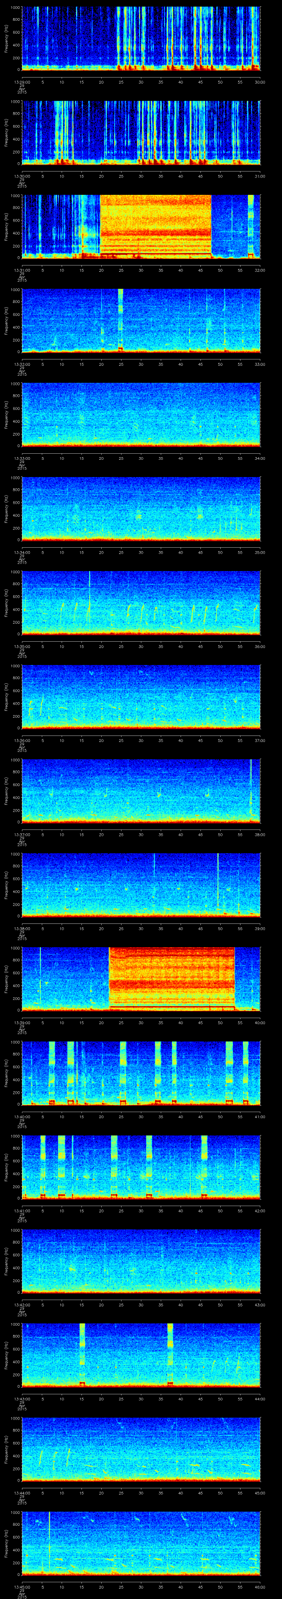Click the broadband burst near 37 seconds in the 13:43:00 spectrogram
This screenshot has height=1599, width=282.
pos(170,1355)
